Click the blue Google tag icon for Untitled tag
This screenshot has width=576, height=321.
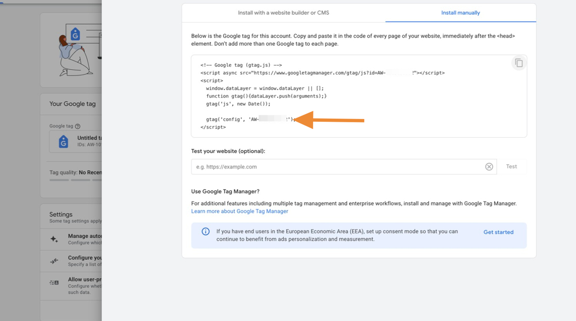coord(63,142)
